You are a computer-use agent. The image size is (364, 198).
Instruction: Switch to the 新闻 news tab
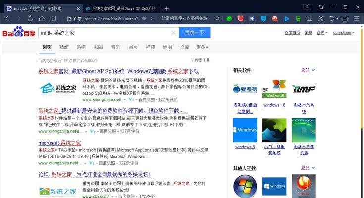tap(64, 47)
